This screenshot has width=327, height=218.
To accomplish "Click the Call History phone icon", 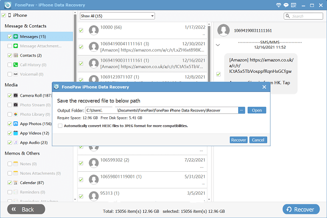I will [x=15, y=64].
